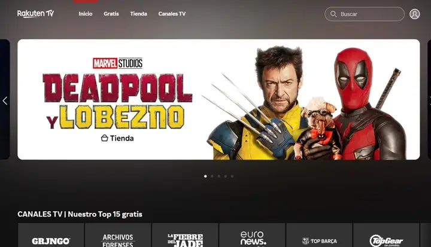Focus the Buscar search field
431x247 pixels.
365,14
